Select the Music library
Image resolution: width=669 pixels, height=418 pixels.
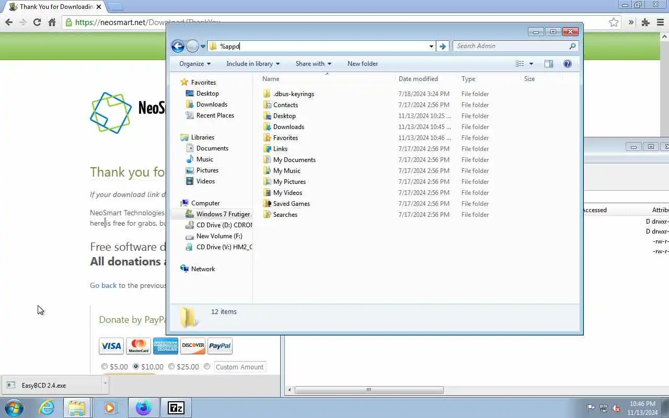(x=204, y=159)
